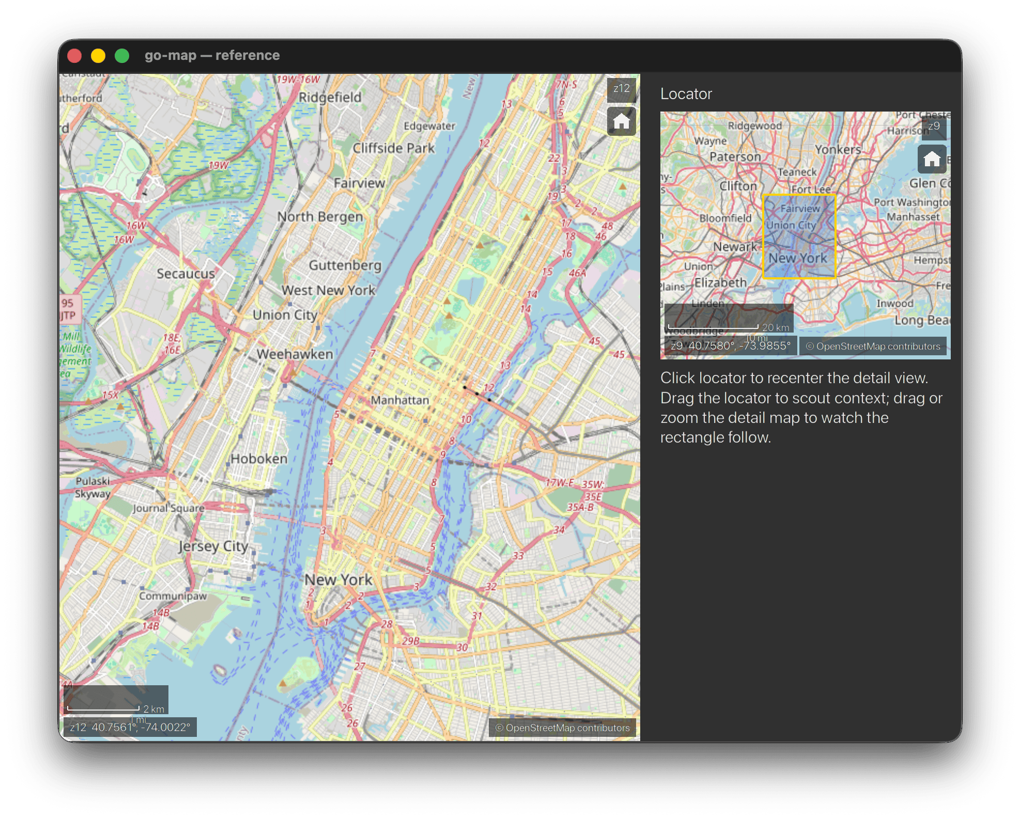This screenshot has width=1020, height=819.
Task: Click the 2 km scale bar on the main map
Action: pyautogui.click(x=116, y=700)
